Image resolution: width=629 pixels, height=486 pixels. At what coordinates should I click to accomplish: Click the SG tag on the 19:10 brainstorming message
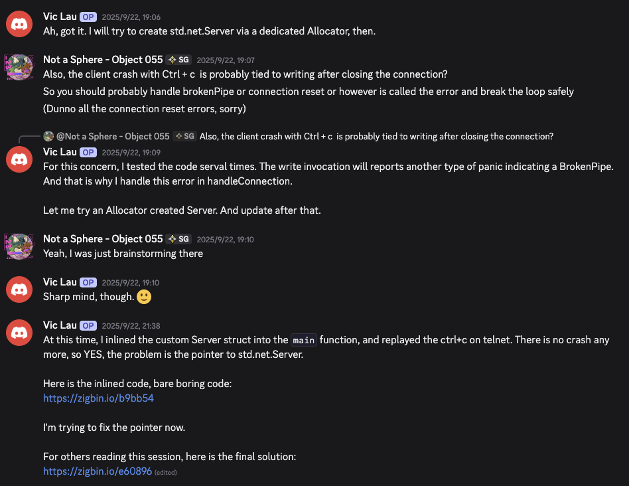[x=178, y=239]
